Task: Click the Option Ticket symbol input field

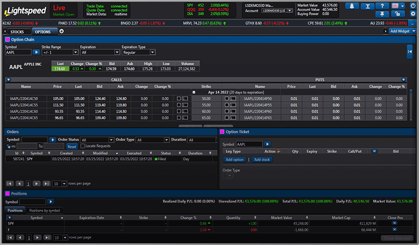Action: (248, 144)
